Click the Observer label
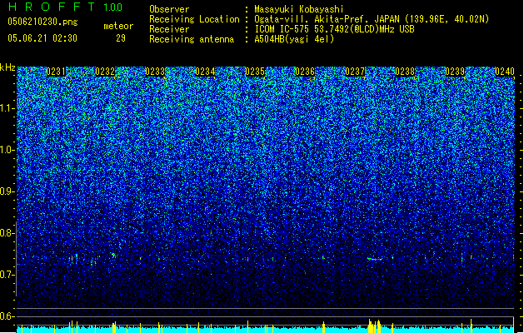The width and height of the screenshot is (524, 333). 169,9
